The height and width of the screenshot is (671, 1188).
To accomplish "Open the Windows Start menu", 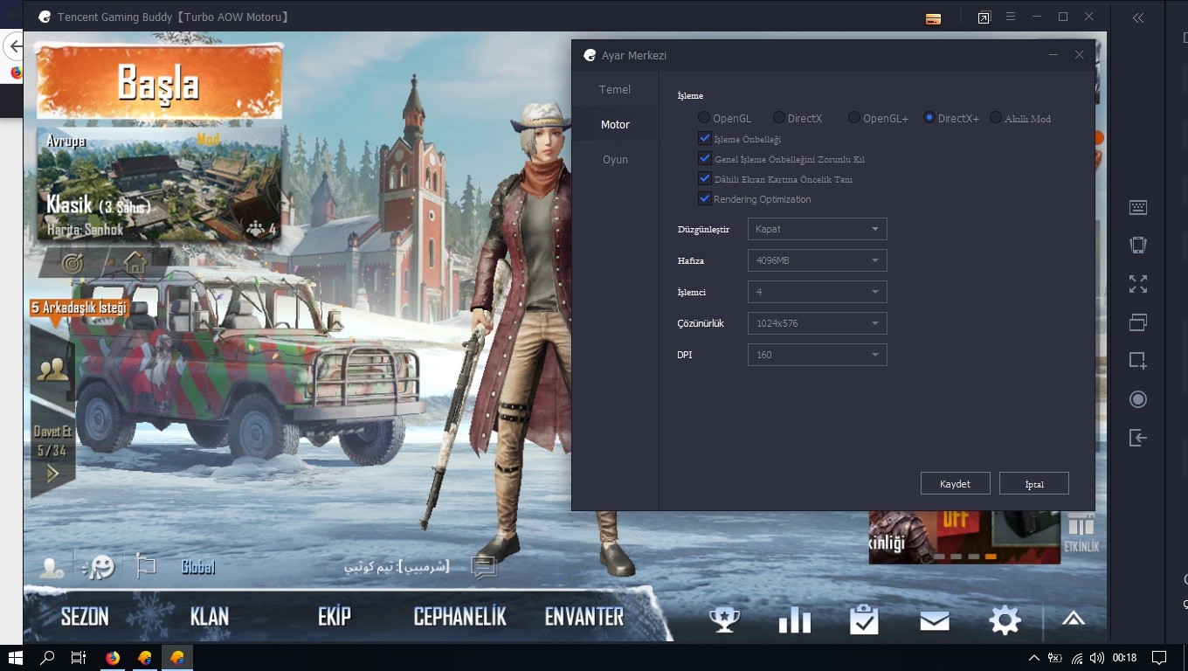I will tap(15, 658).
